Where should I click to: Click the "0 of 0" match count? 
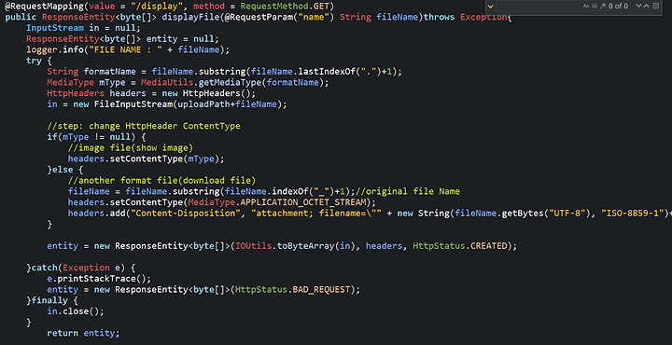tap(619, 6)
